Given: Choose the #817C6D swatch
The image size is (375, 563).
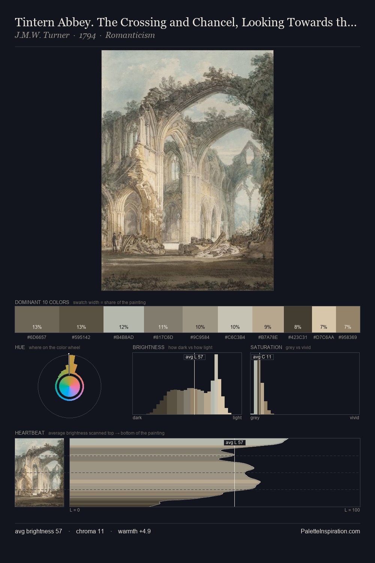Looking at the screenshot, I should 163,319.
